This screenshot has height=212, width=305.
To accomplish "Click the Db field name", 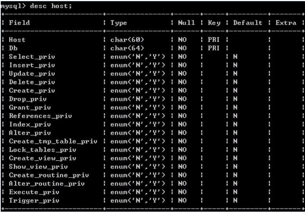I will 13,48.
